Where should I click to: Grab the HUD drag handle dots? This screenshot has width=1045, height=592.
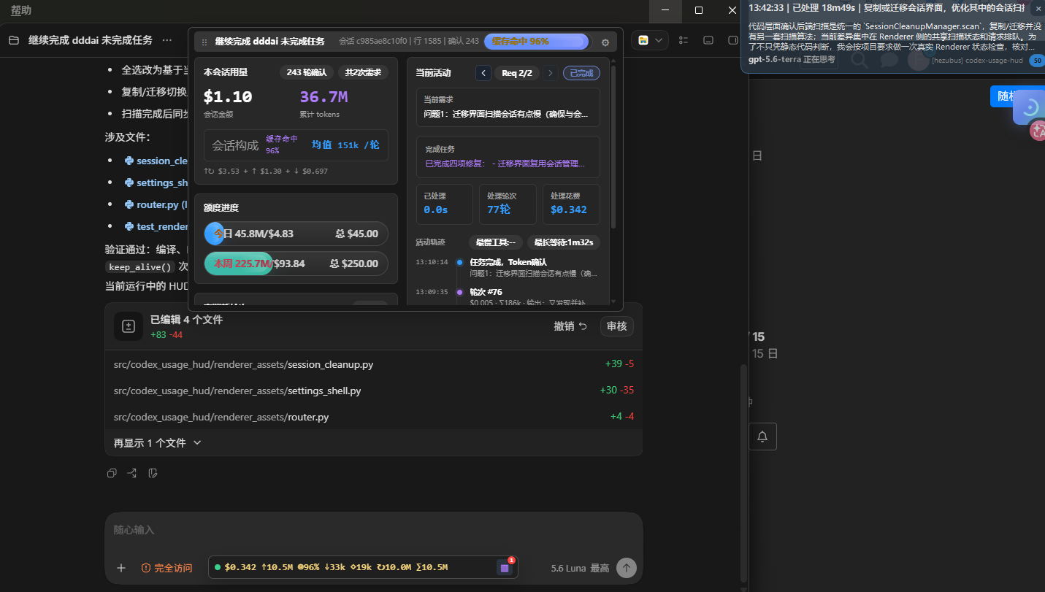point(205,42)
